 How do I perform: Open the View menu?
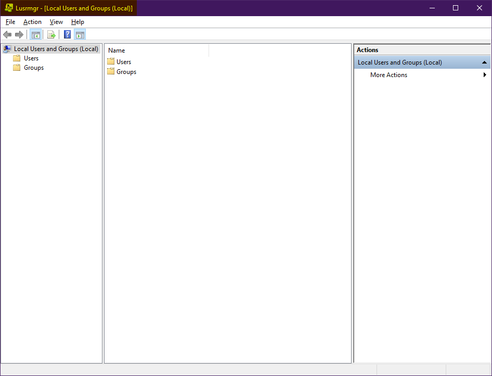click(56, 22)
